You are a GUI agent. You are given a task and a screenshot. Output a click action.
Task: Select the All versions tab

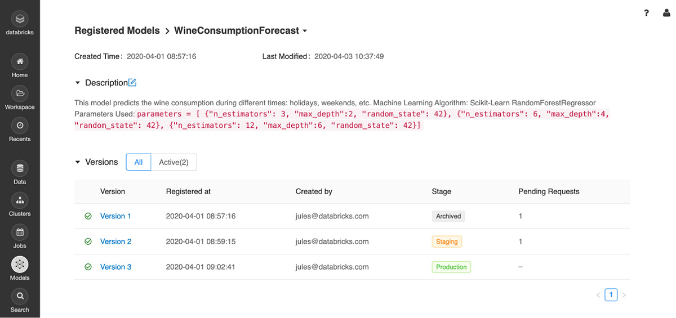tap(139, 162)
